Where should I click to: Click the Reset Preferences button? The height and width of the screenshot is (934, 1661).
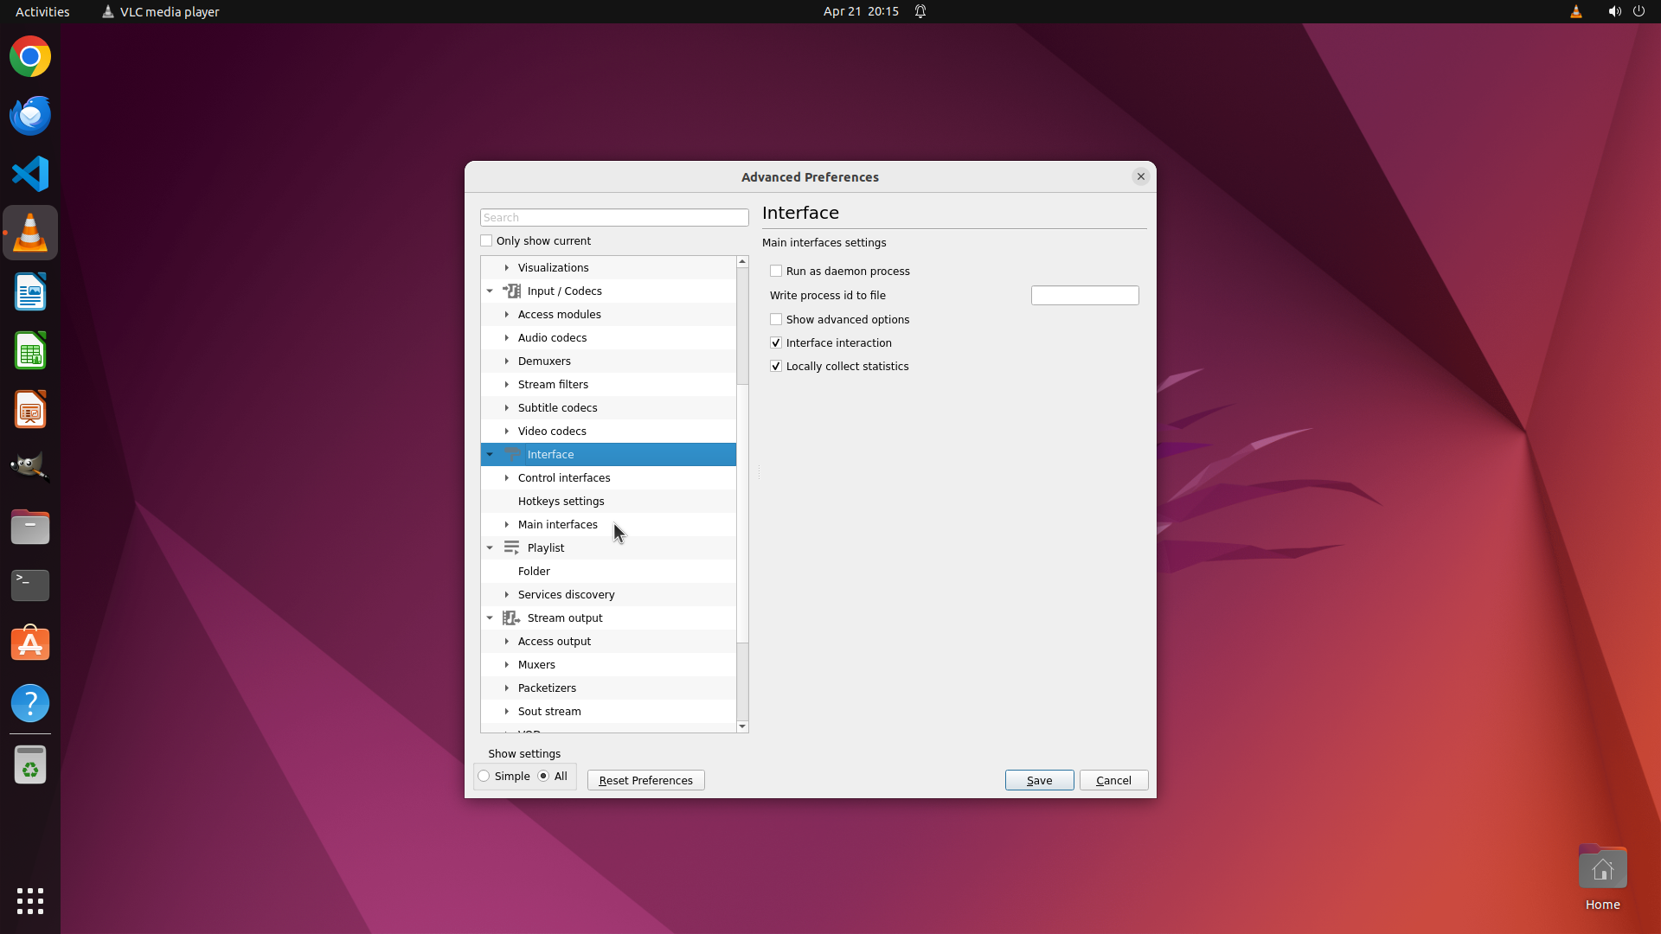coord(645,780)
